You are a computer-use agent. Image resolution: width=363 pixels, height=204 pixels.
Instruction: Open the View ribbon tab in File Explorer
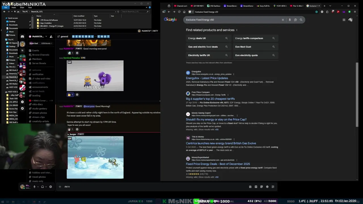pos(30,8)
